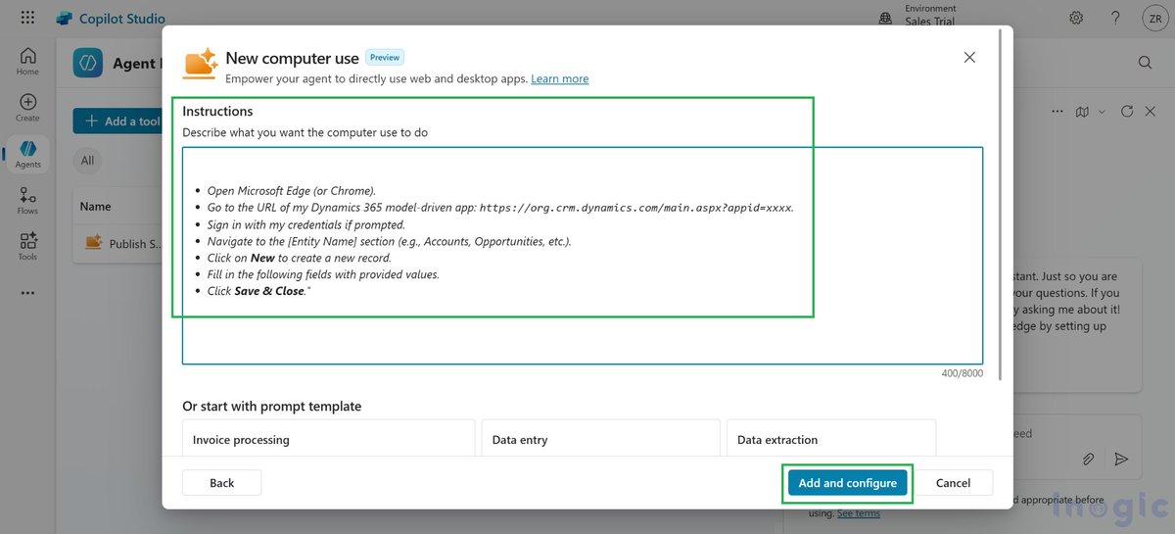Screen dimensions: 1175x534
Task: Open the help question mark icon
Action: 1115,18
